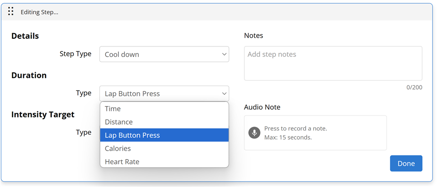Click the Duration section heading
This screenshot has width=438, height=187.
pyautogui.click(x=29, y=75)
